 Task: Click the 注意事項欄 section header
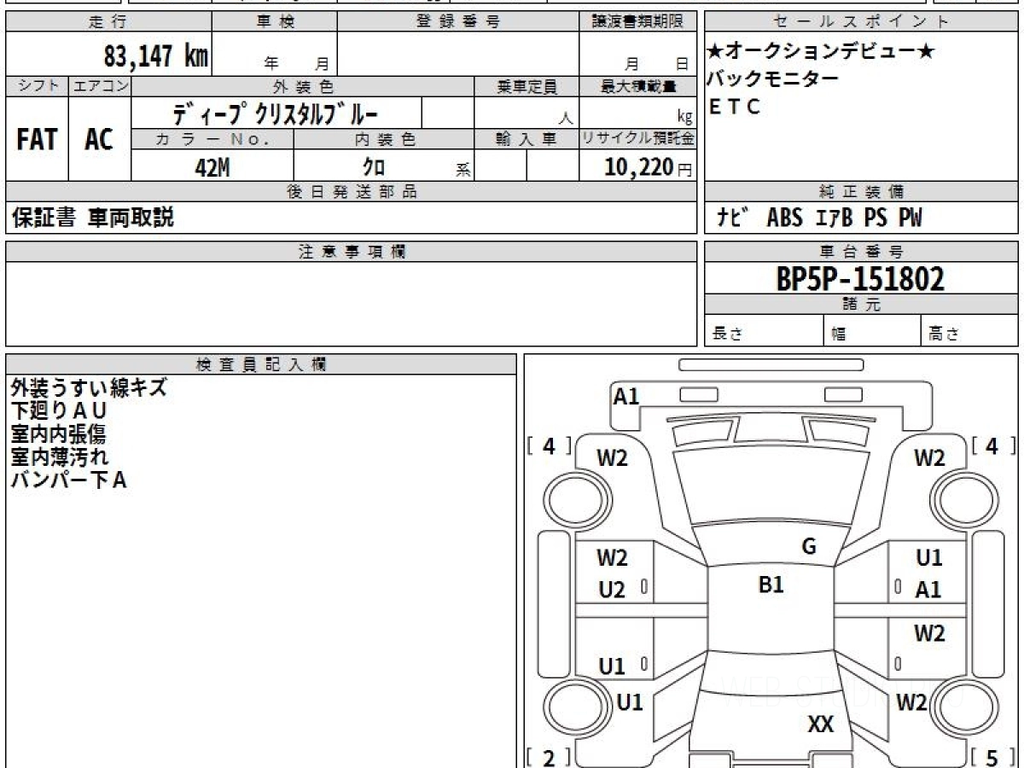(352, 252)
